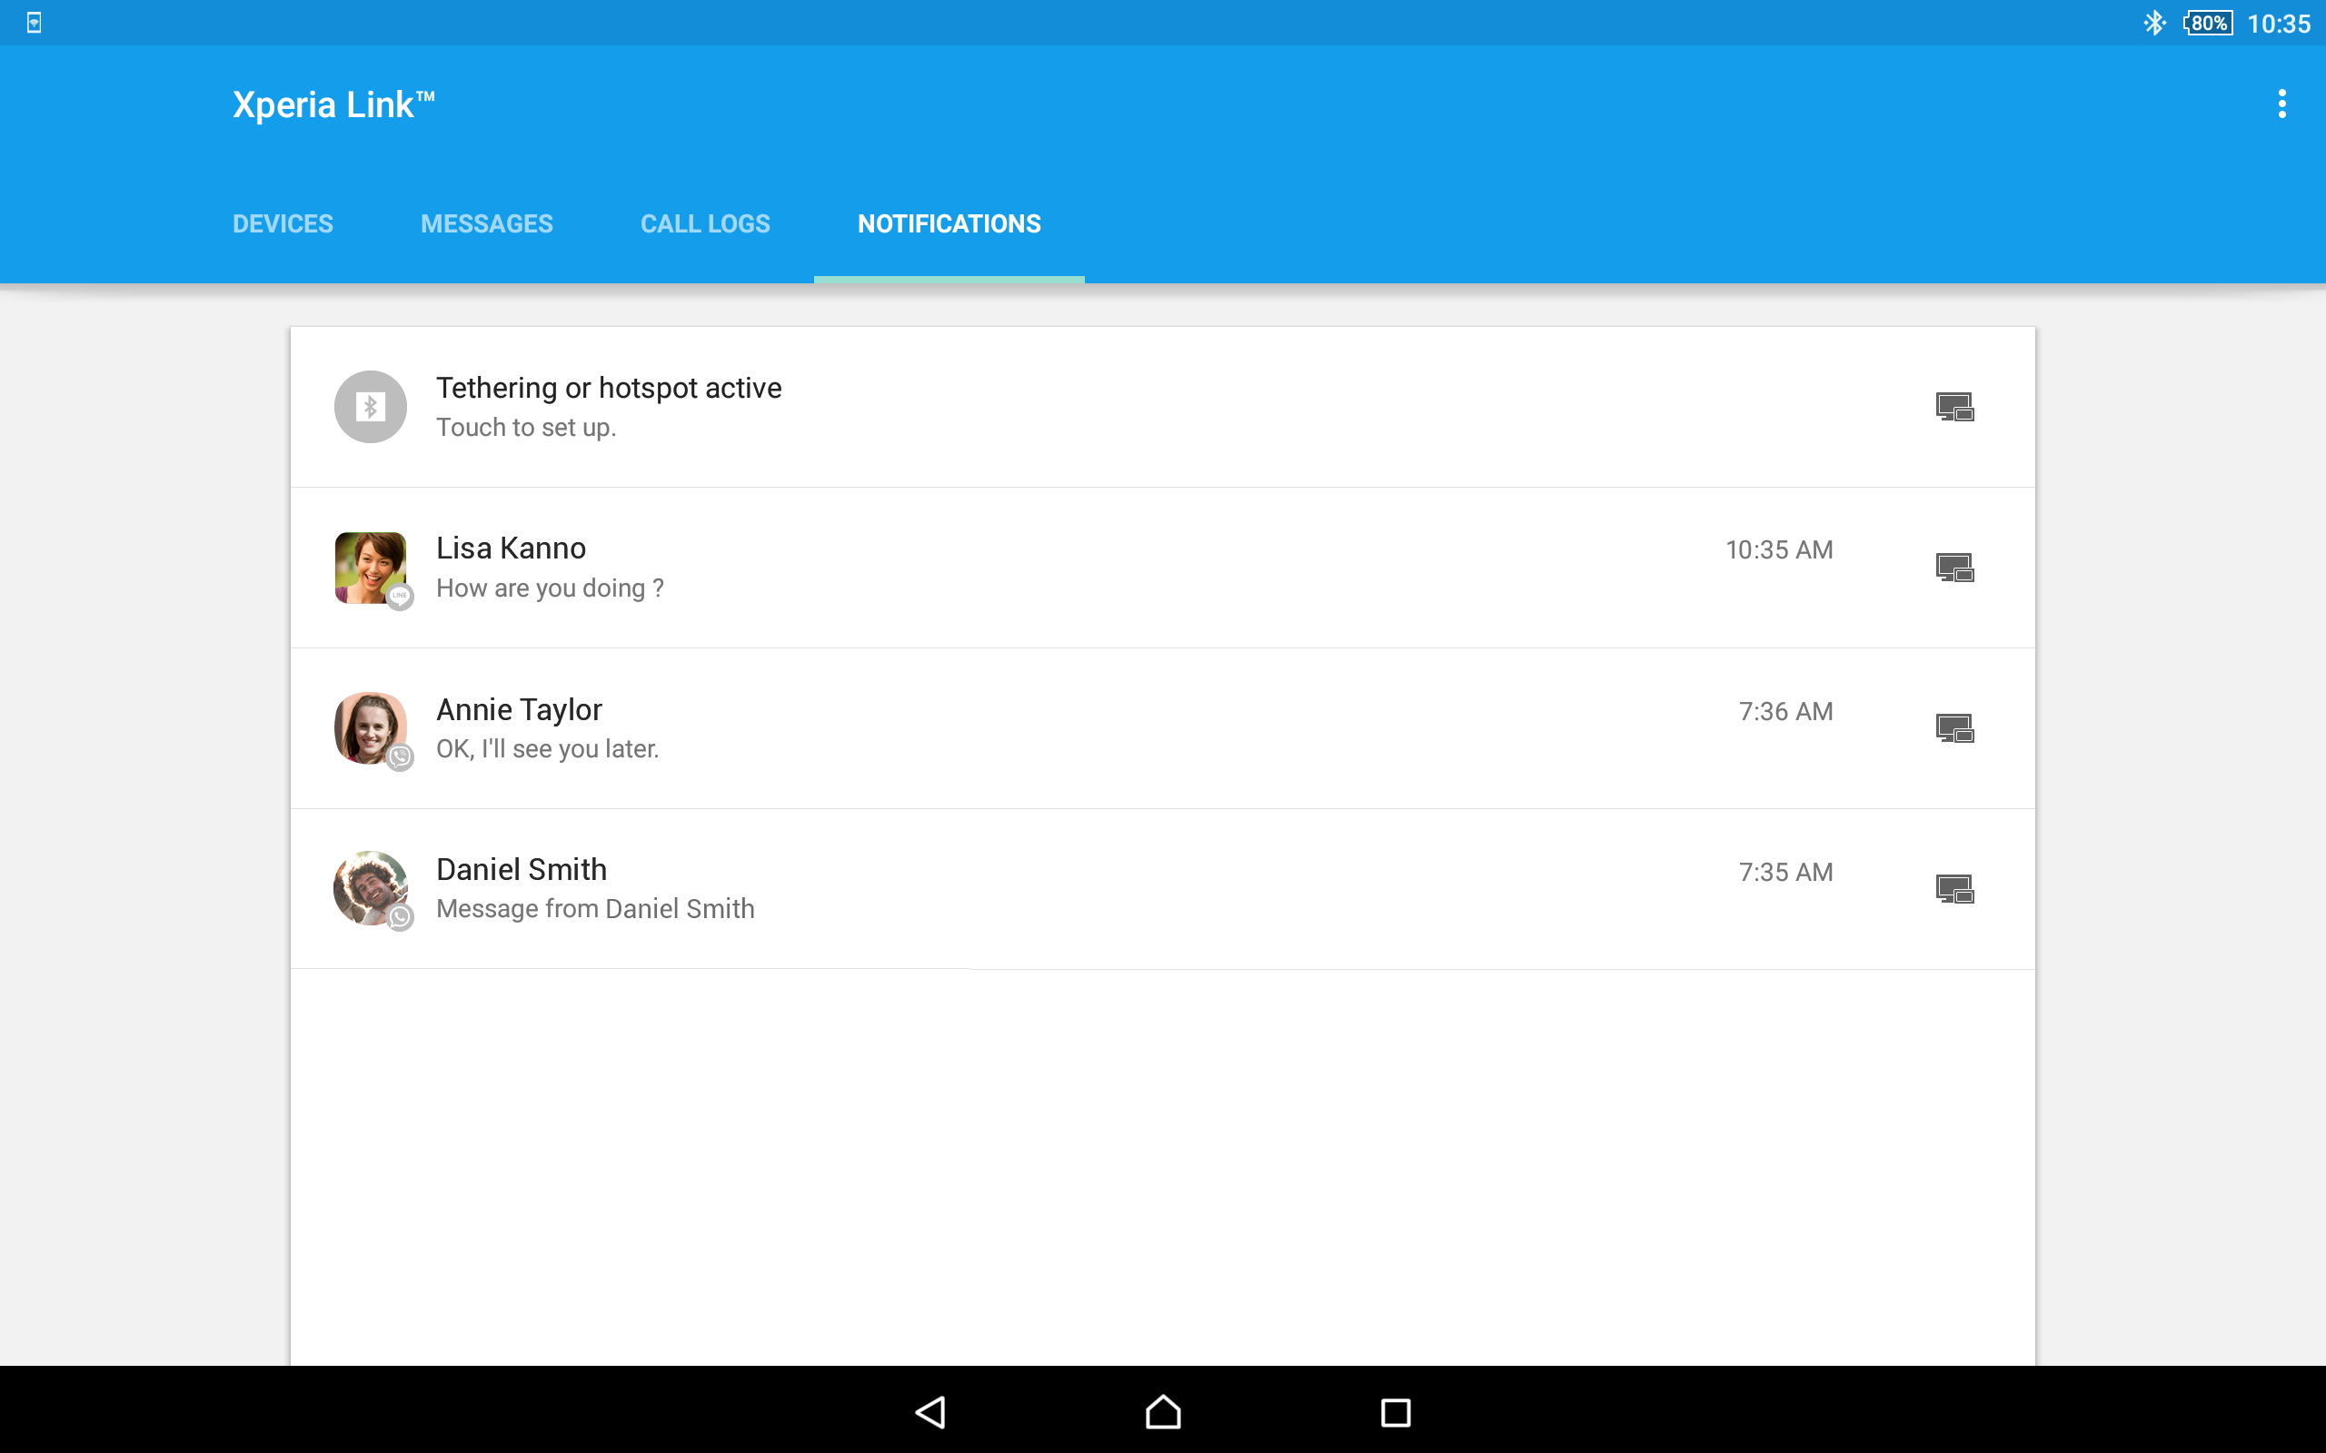This screenshot has width=2326, height=1453.
Task: Tap the Bluetooth status bar icon
Action: [2154, 23]
